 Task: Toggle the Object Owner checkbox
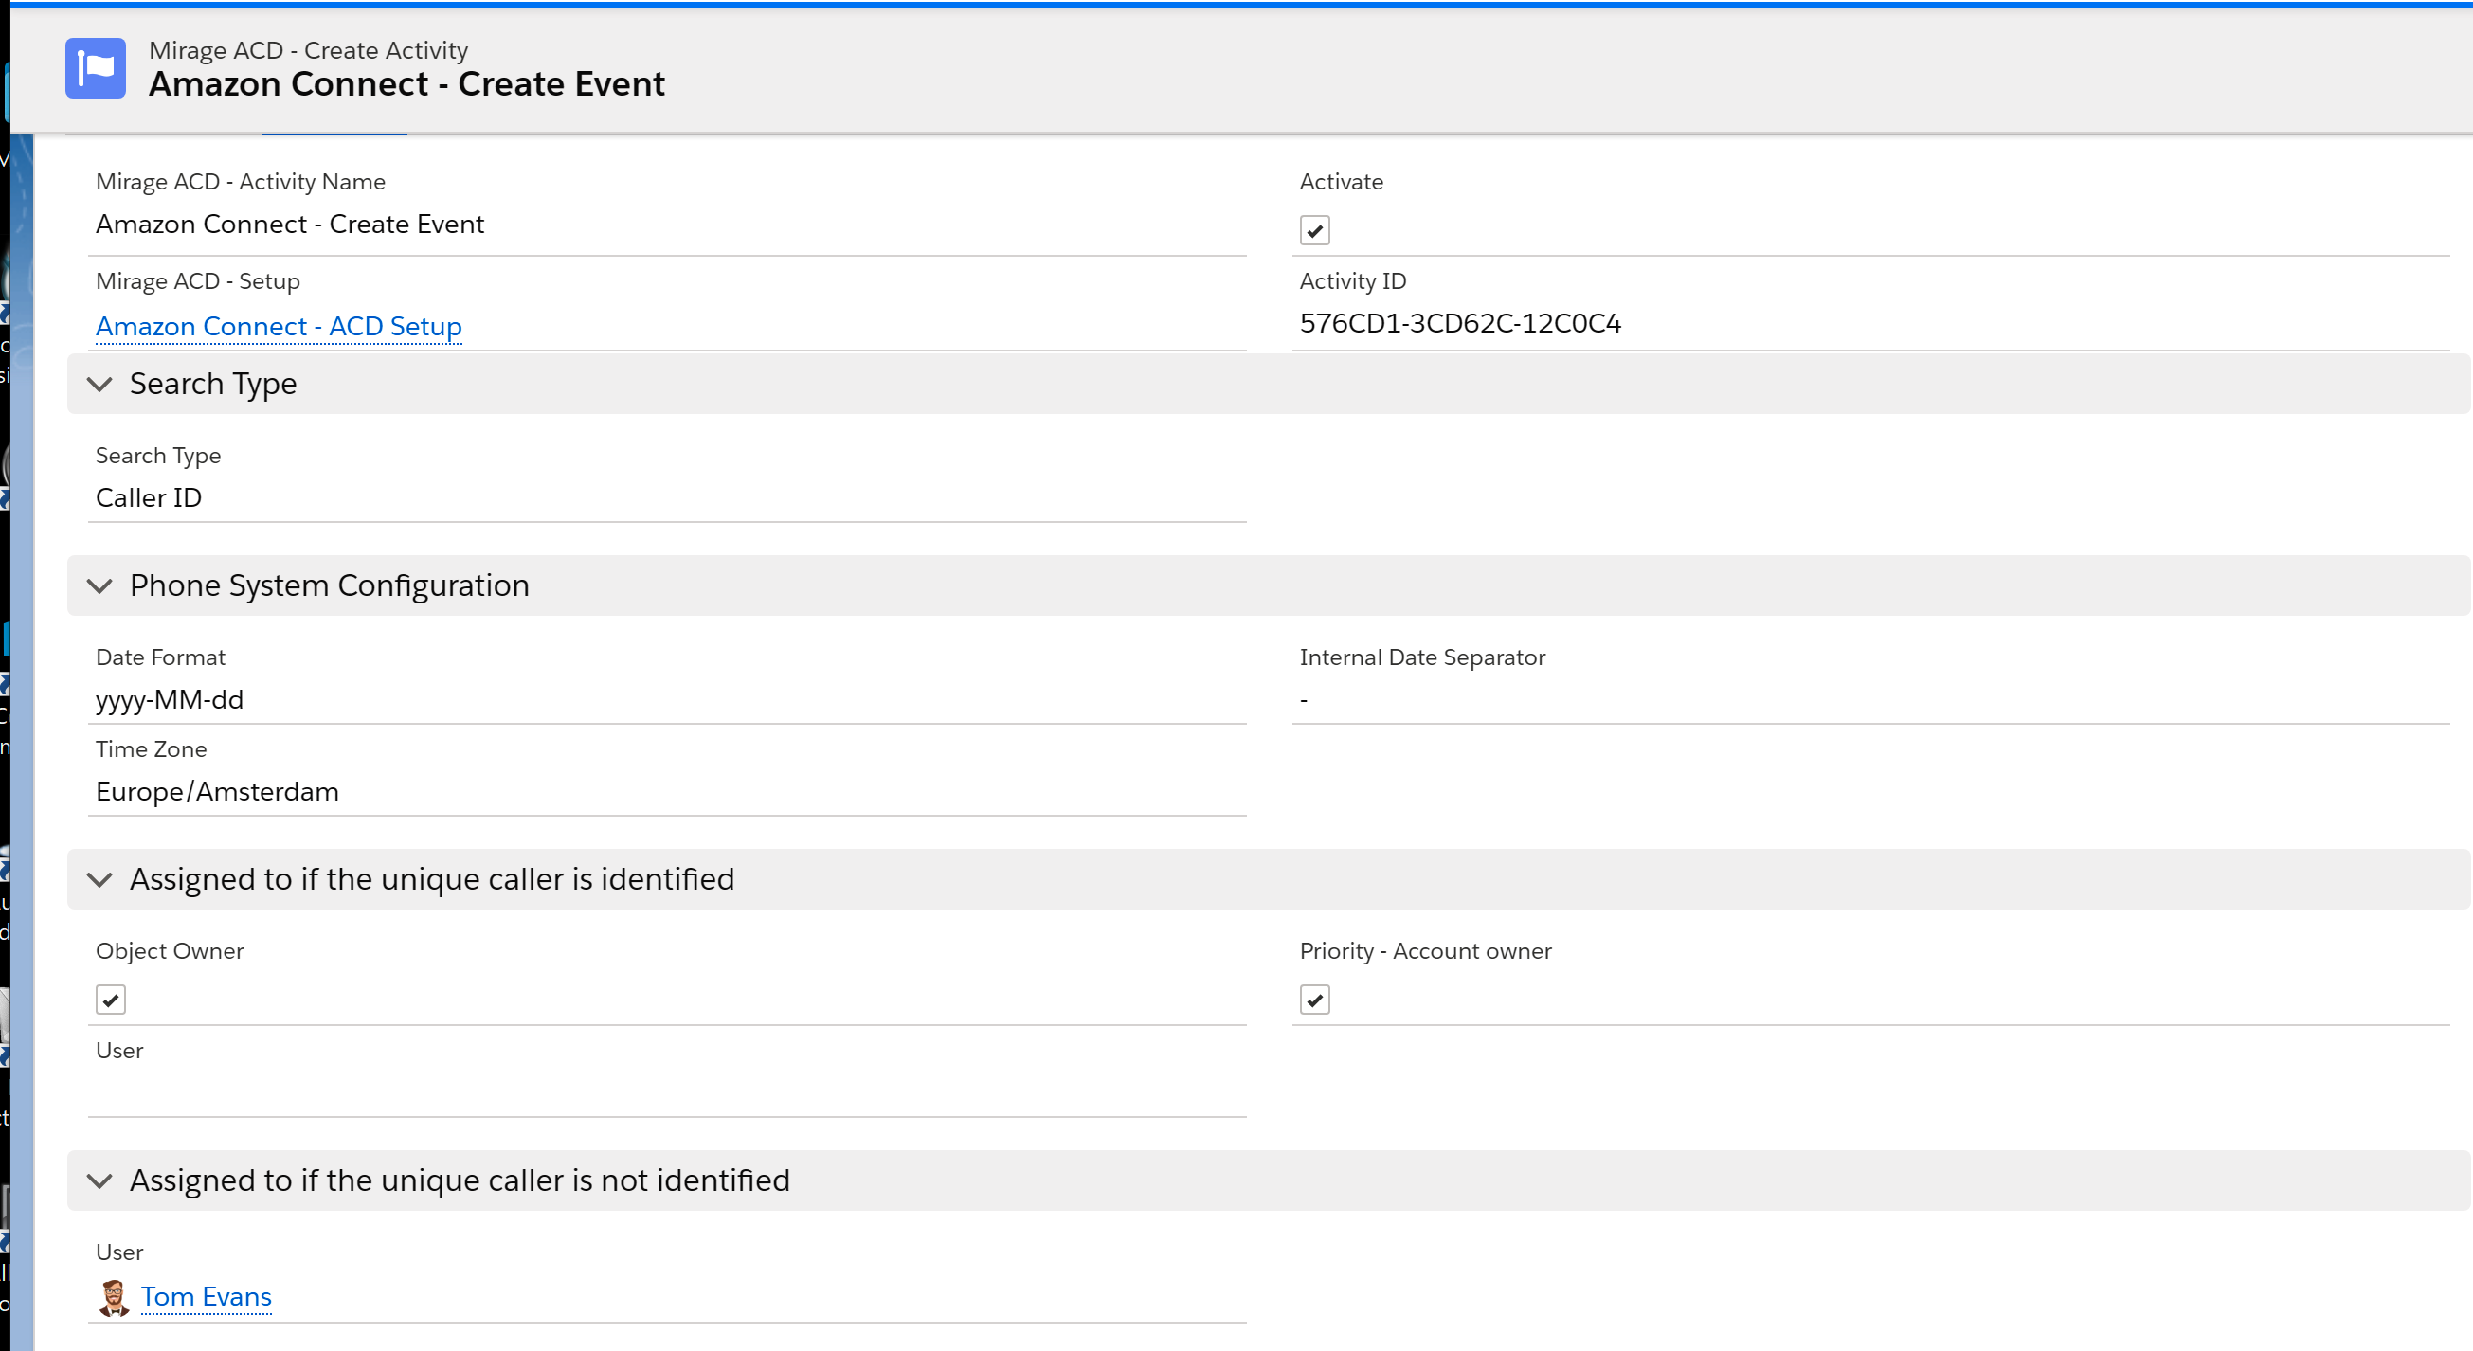tap(111, 1000)
